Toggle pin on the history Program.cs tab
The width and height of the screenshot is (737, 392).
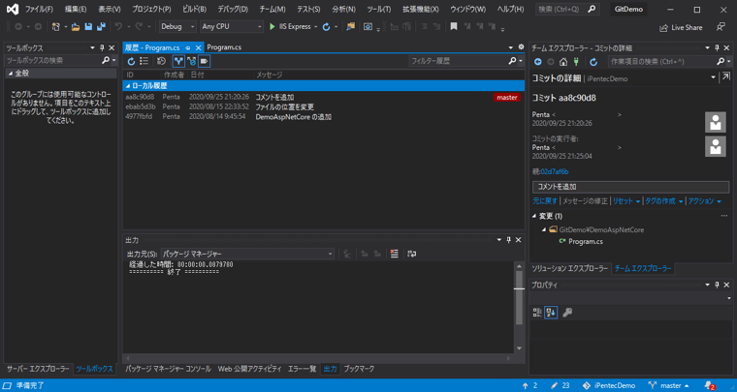click(187, 47)
